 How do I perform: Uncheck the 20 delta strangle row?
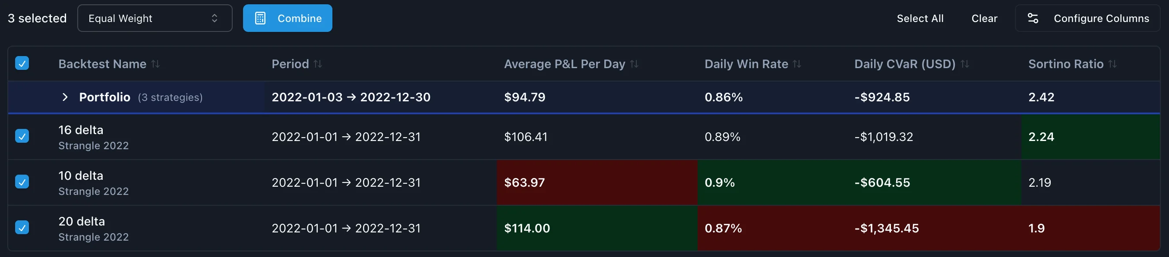pos(22,227)
